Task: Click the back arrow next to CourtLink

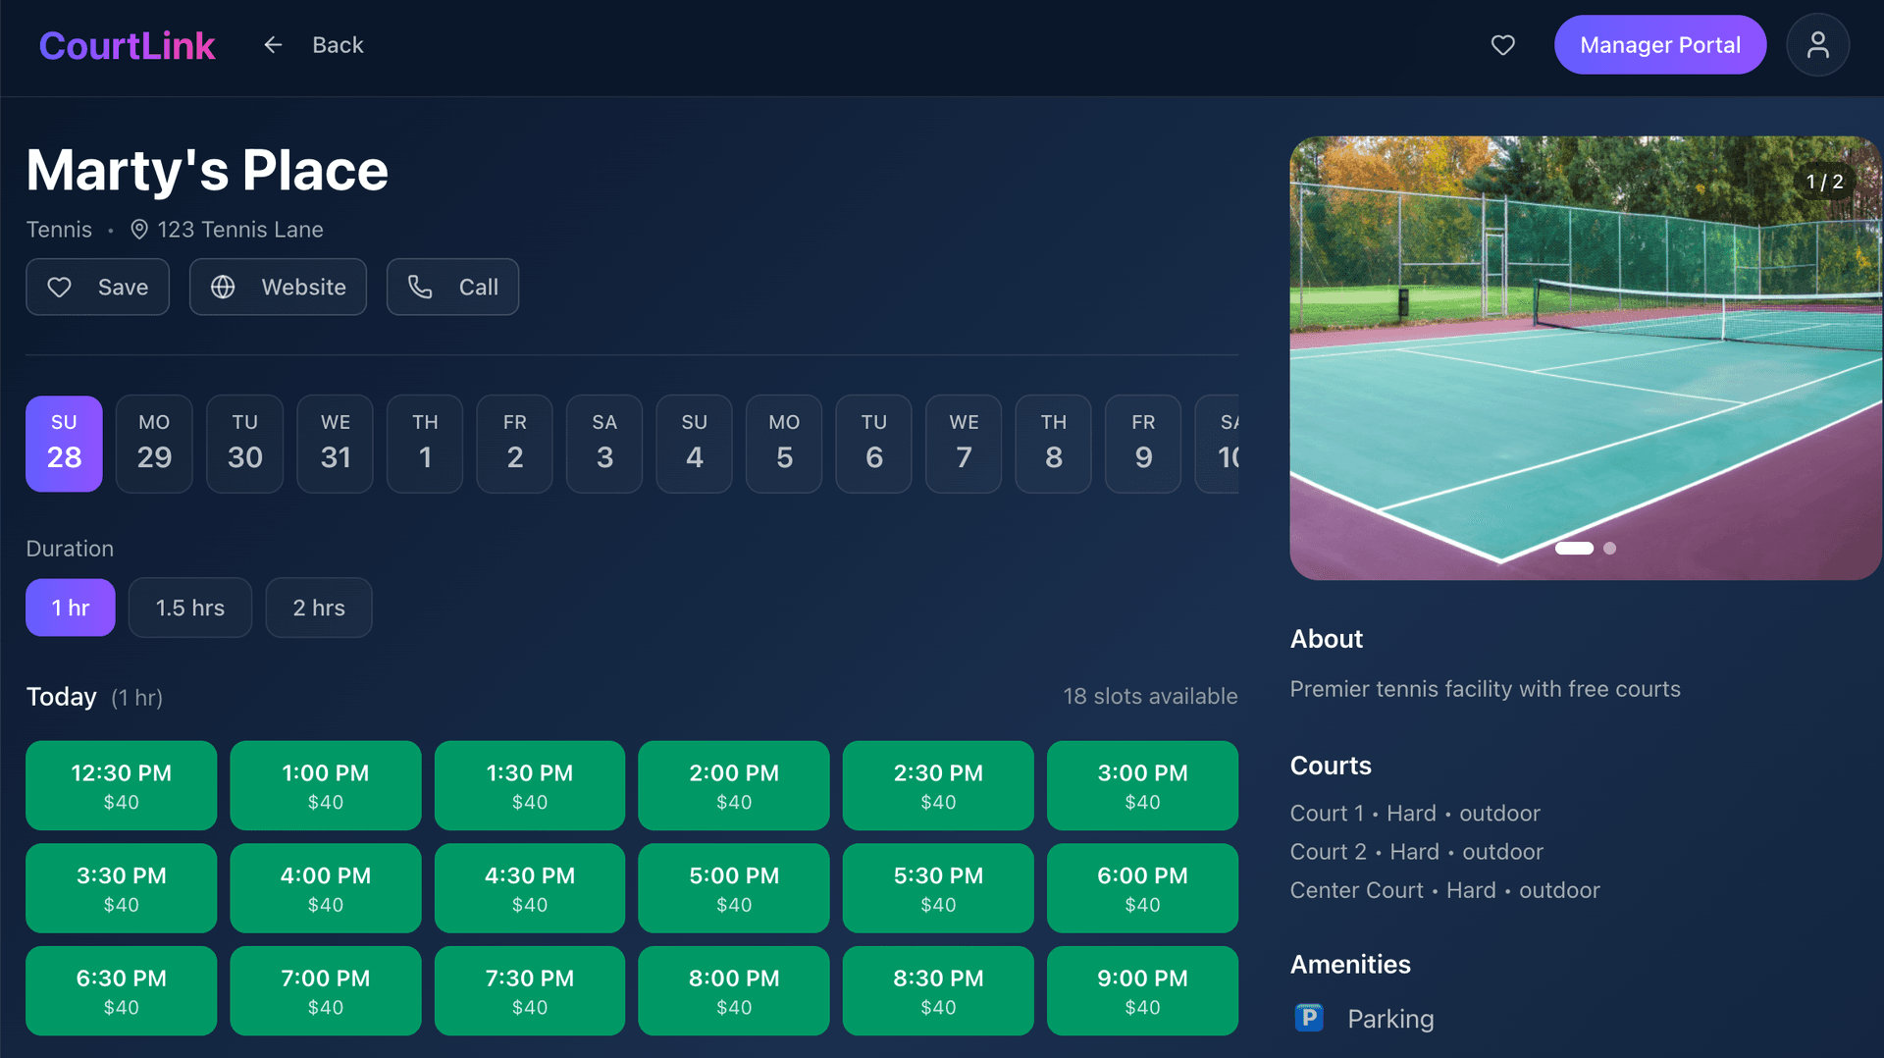Action: 272,44
